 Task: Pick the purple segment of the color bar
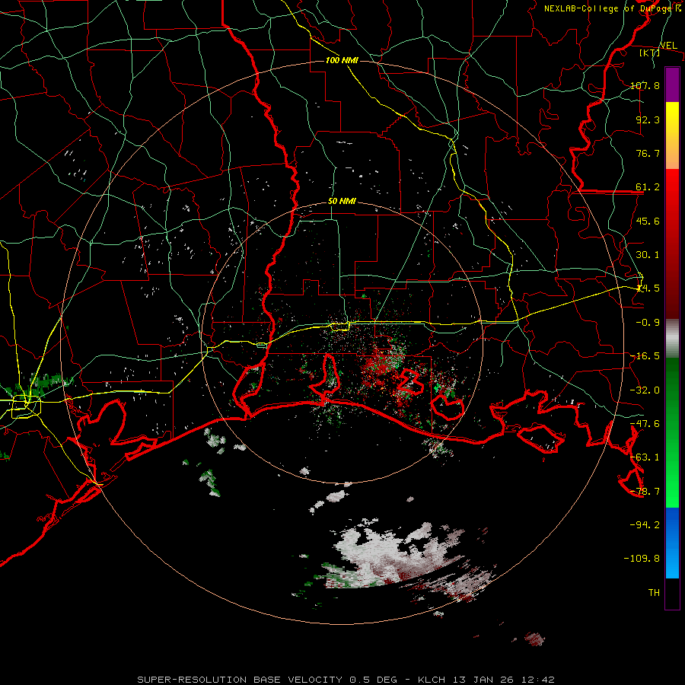[672, 84]
